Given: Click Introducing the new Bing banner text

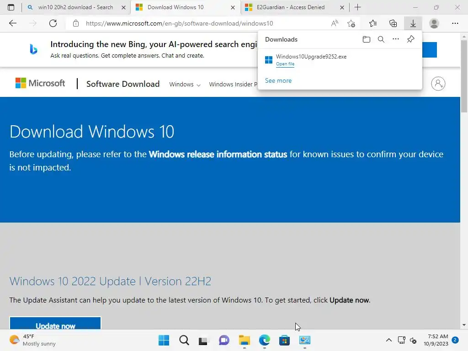Looking at the screenshot, I should coord(154,44).
